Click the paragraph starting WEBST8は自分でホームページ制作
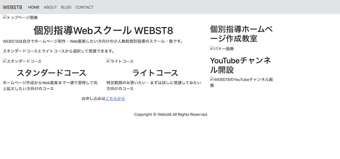340x159 pixels. tap(93, 41)
